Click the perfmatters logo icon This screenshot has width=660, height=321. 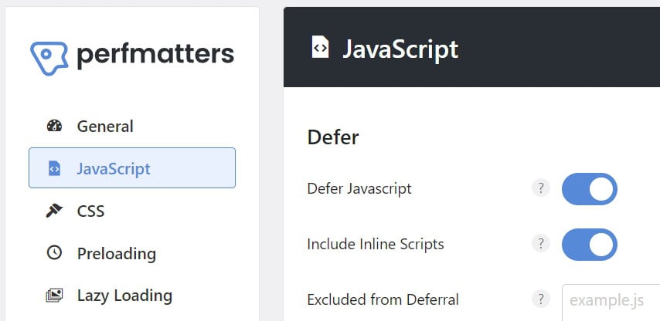click(x=50, y=56)
